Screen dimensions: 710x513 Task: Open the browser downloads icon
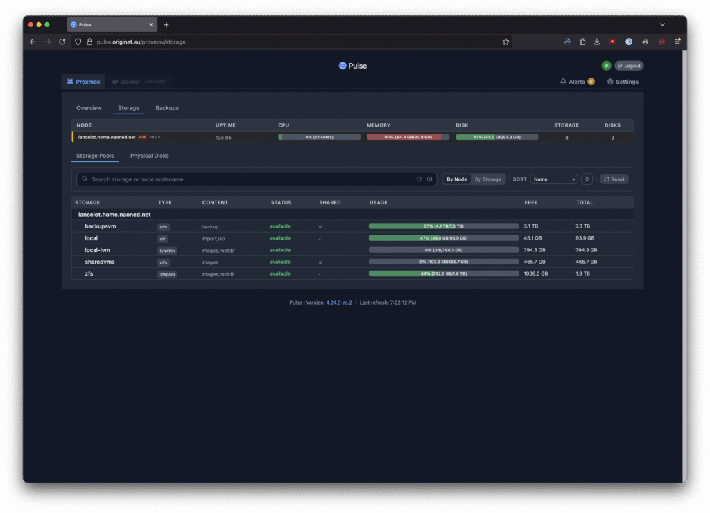click(597, 42)
